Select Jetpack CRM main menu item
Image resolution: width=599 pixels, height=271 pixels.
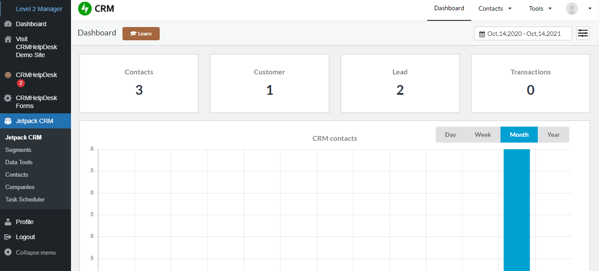[x=35, y=121]
